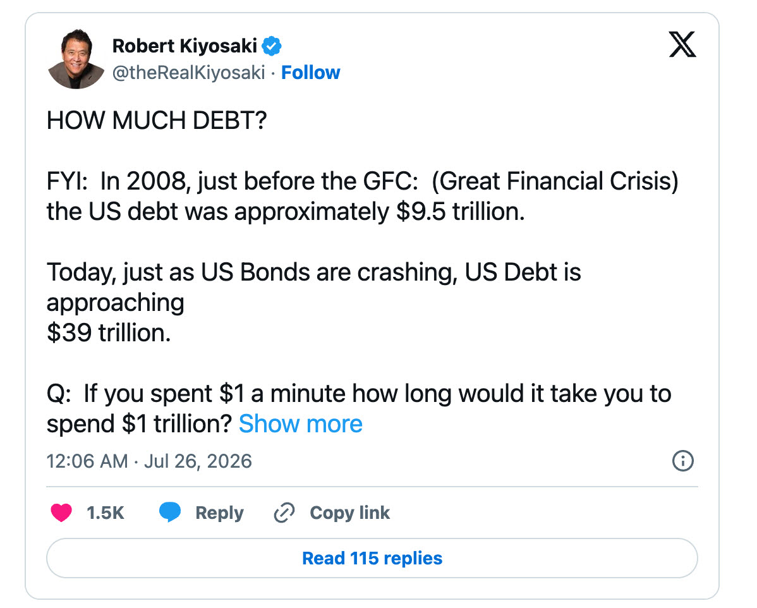Click the 2008 GFC paragraph text
The width and height of the screenshot is (757, 608).
coord(363,196)
